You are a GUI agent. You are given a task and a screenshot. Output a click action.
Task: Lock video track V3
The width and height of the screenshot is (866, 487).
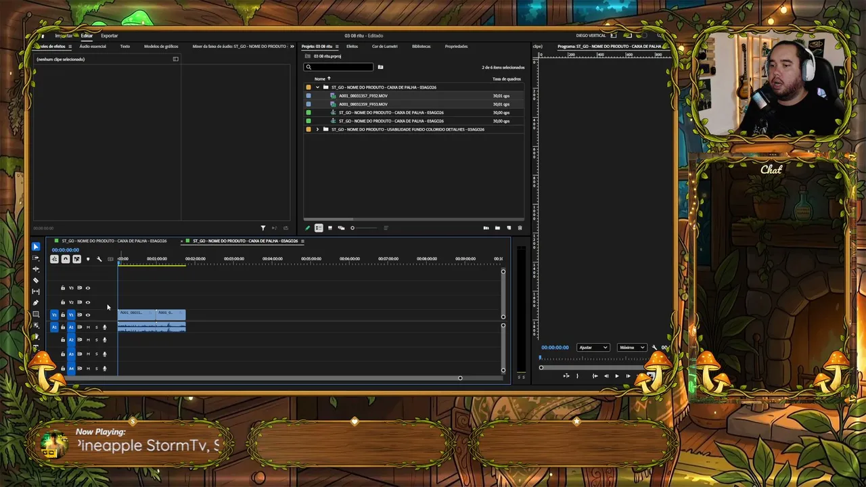click(x=63, y=288)
